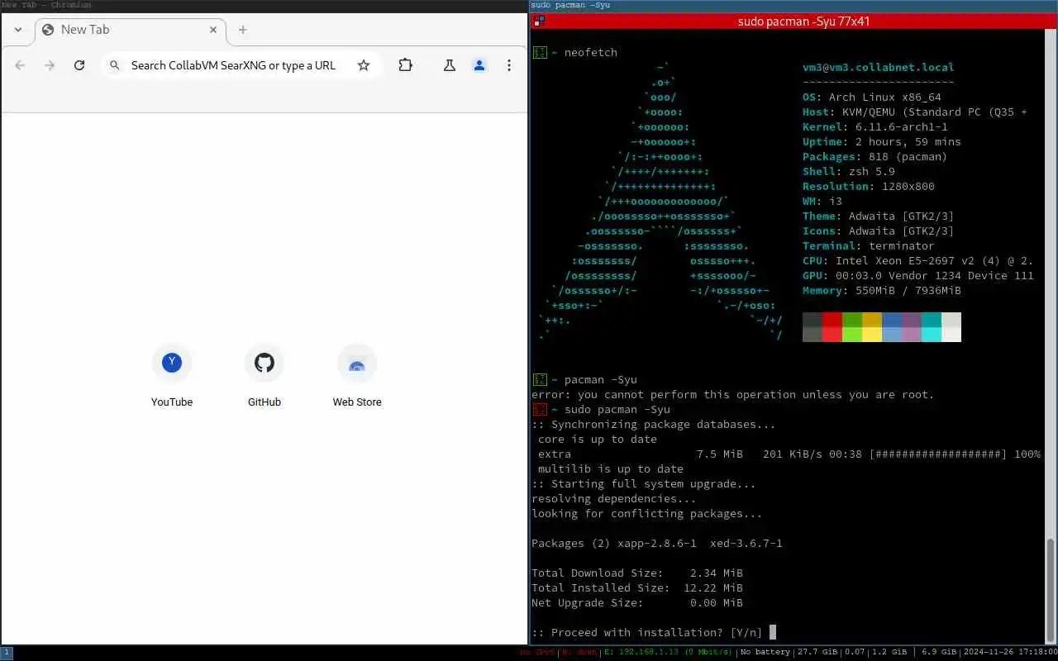Open a new tab with the plus button

click(x=243, y=30)
